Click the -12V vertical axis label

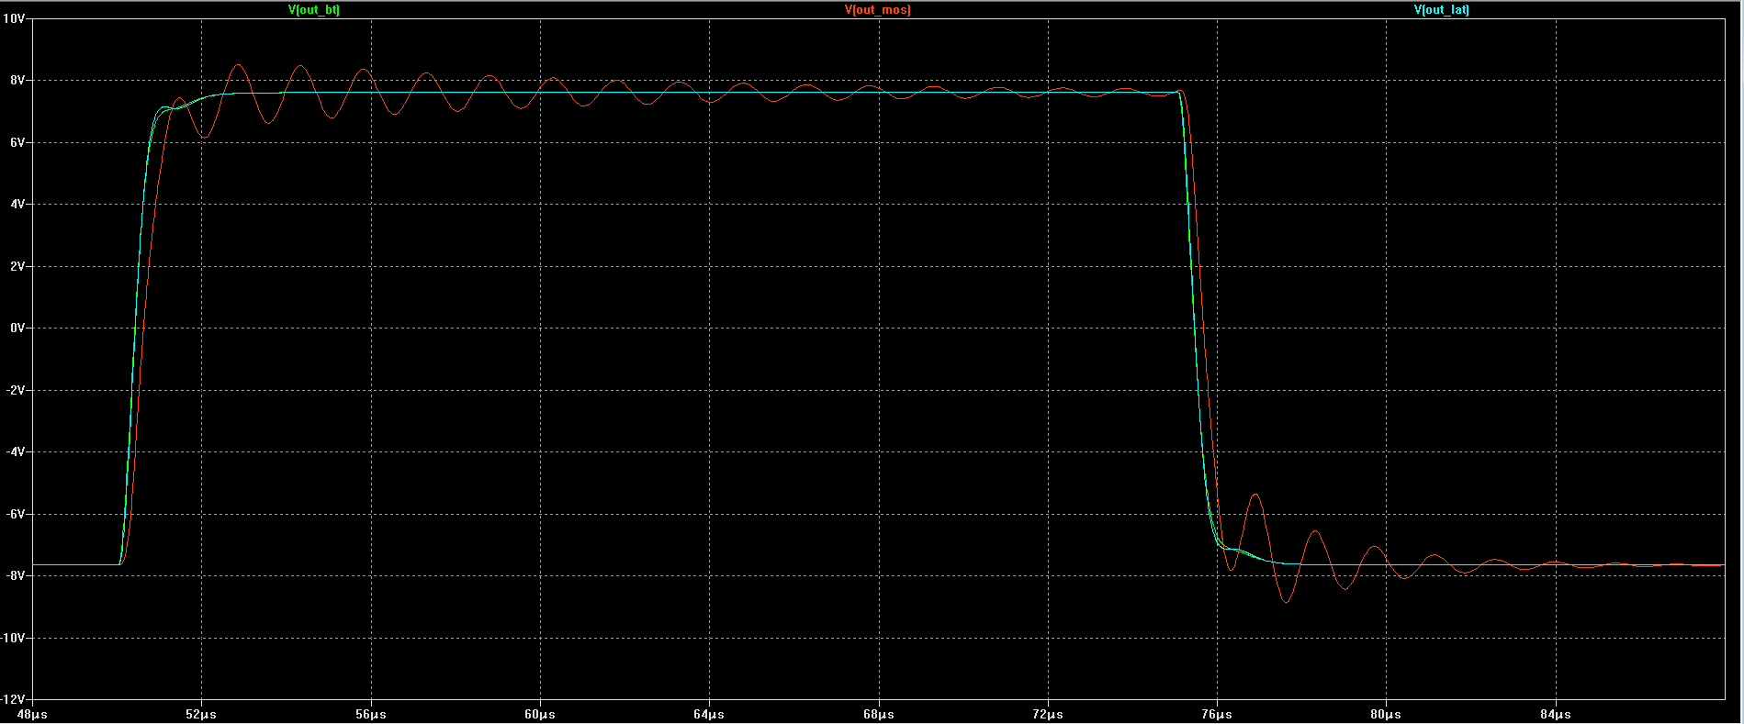(14, 699)
